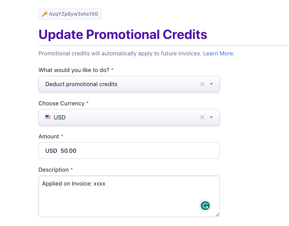The height and width of the screenshot is (226, 289).
Task: Click the Description textarea resize handle
Action: pos(217,215)
